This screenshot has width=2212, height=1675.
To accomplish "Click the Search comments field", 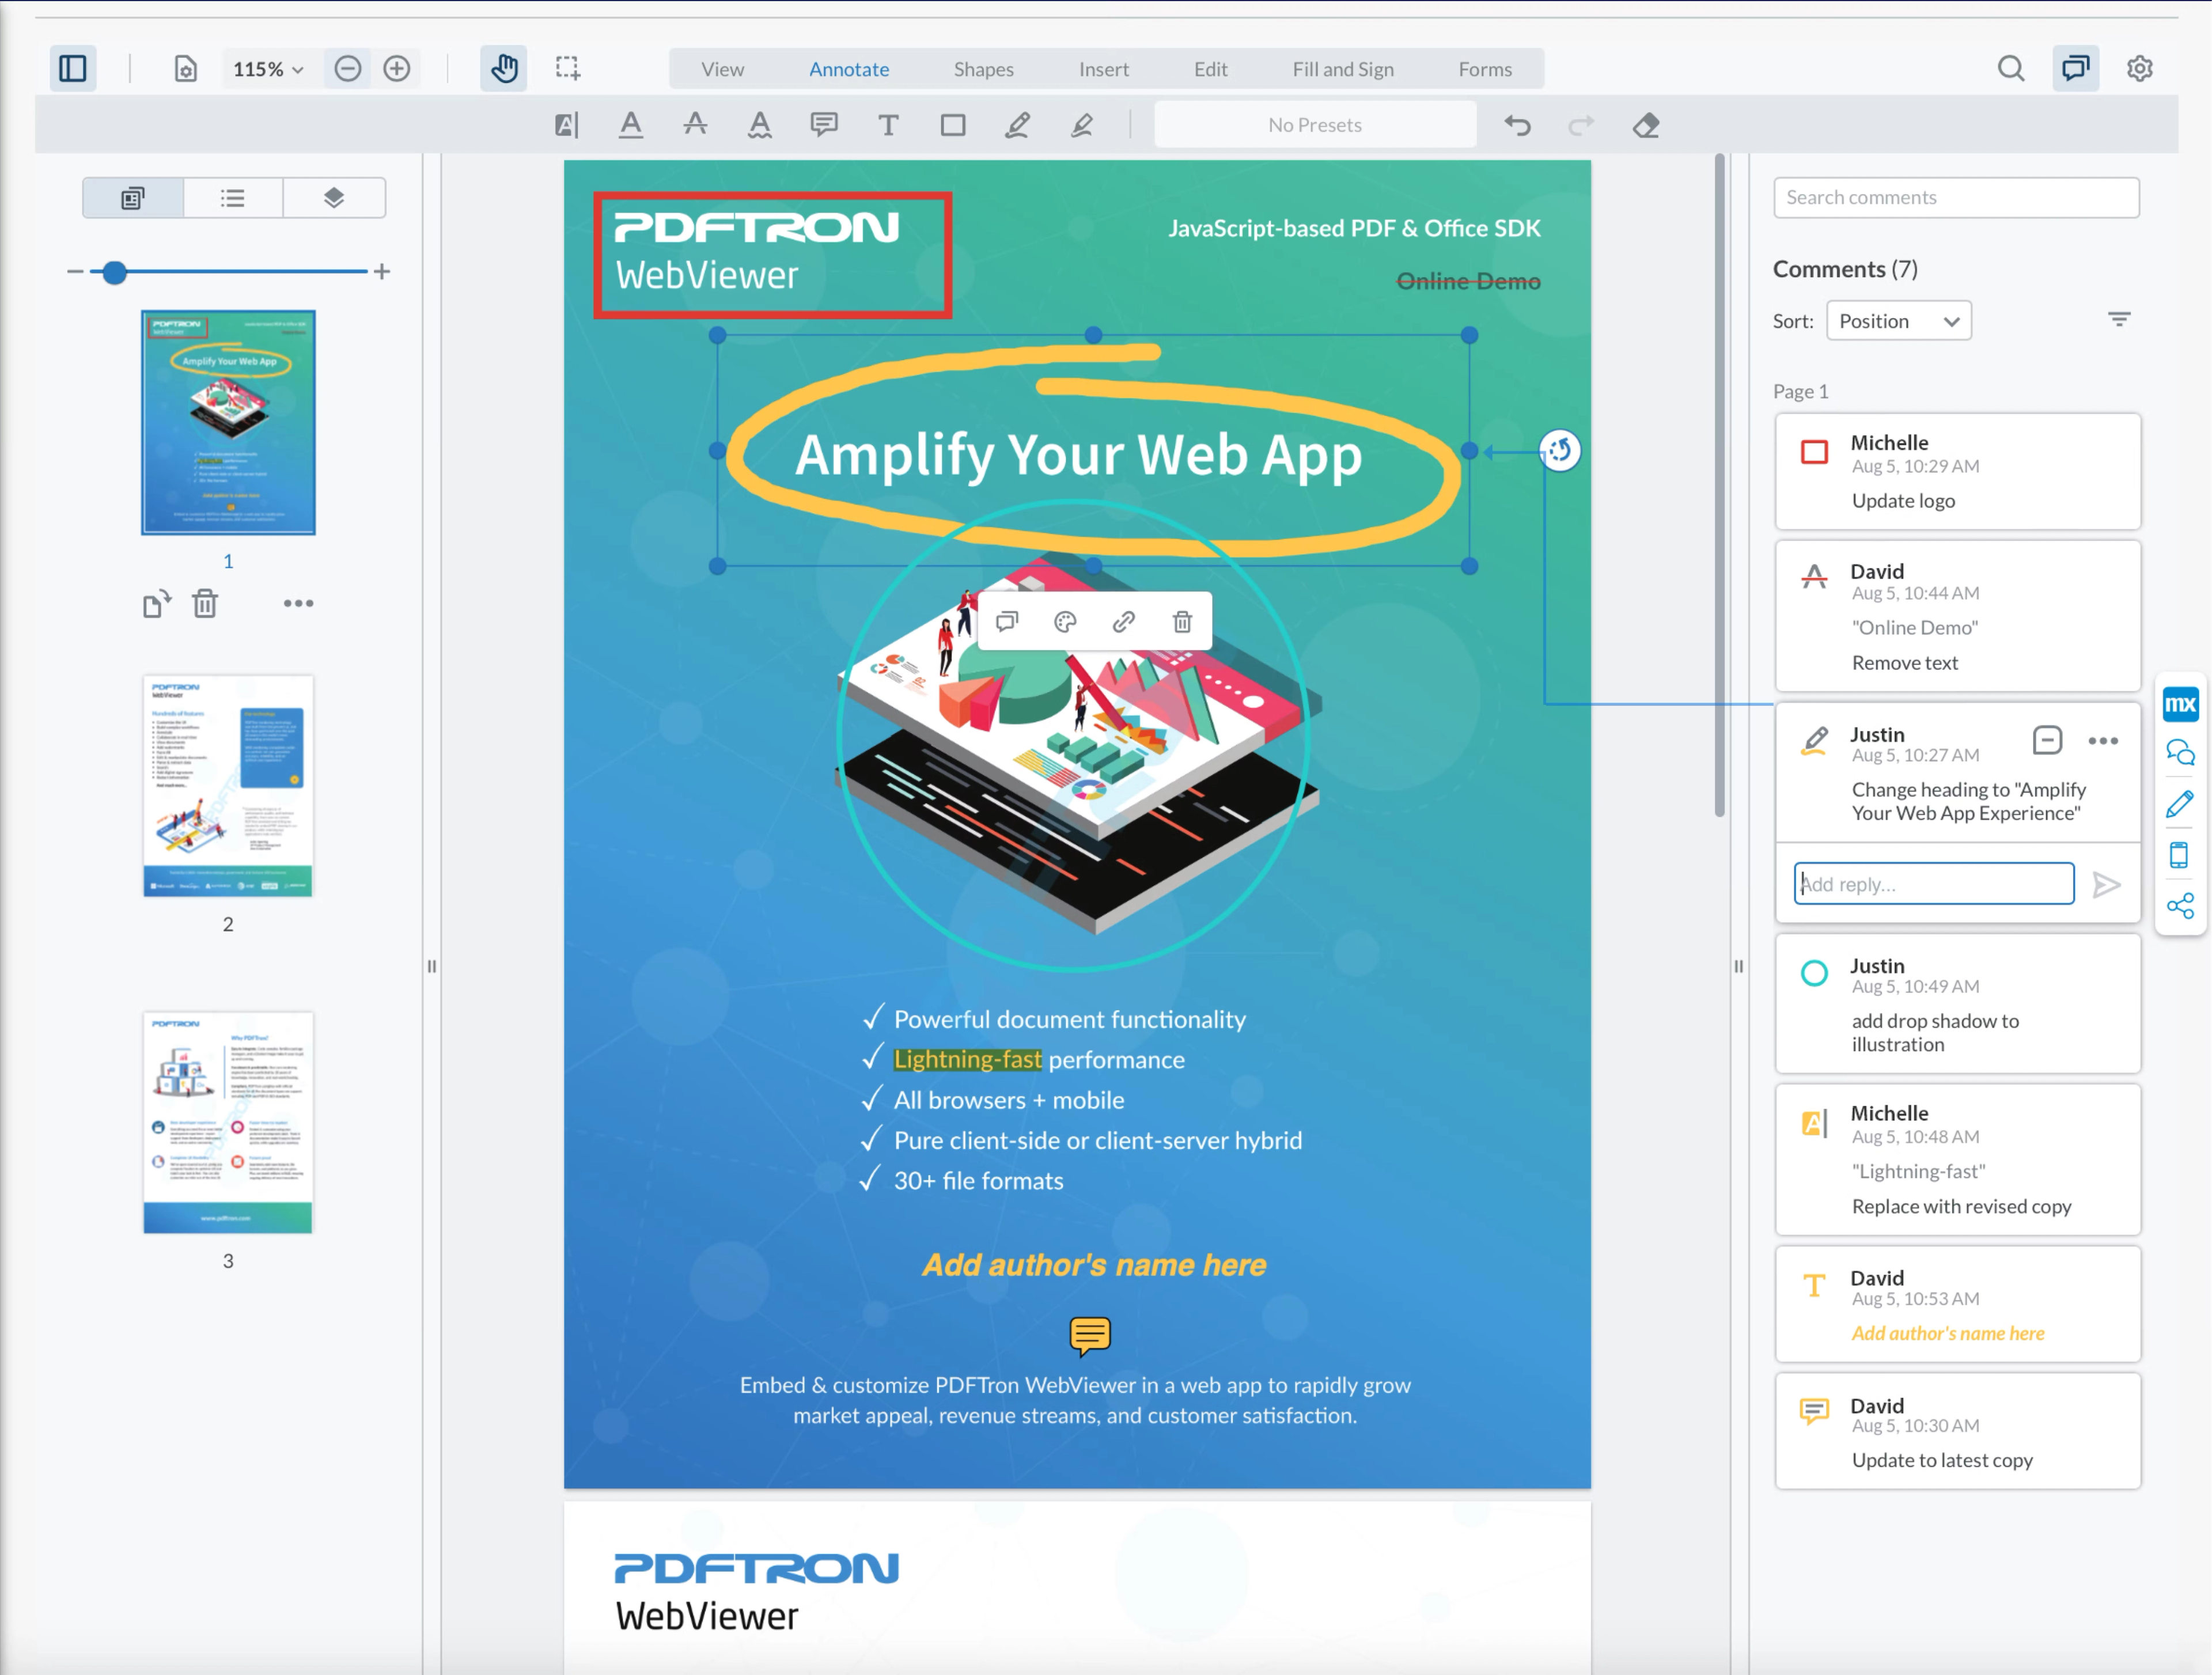I will point(1955,198).
